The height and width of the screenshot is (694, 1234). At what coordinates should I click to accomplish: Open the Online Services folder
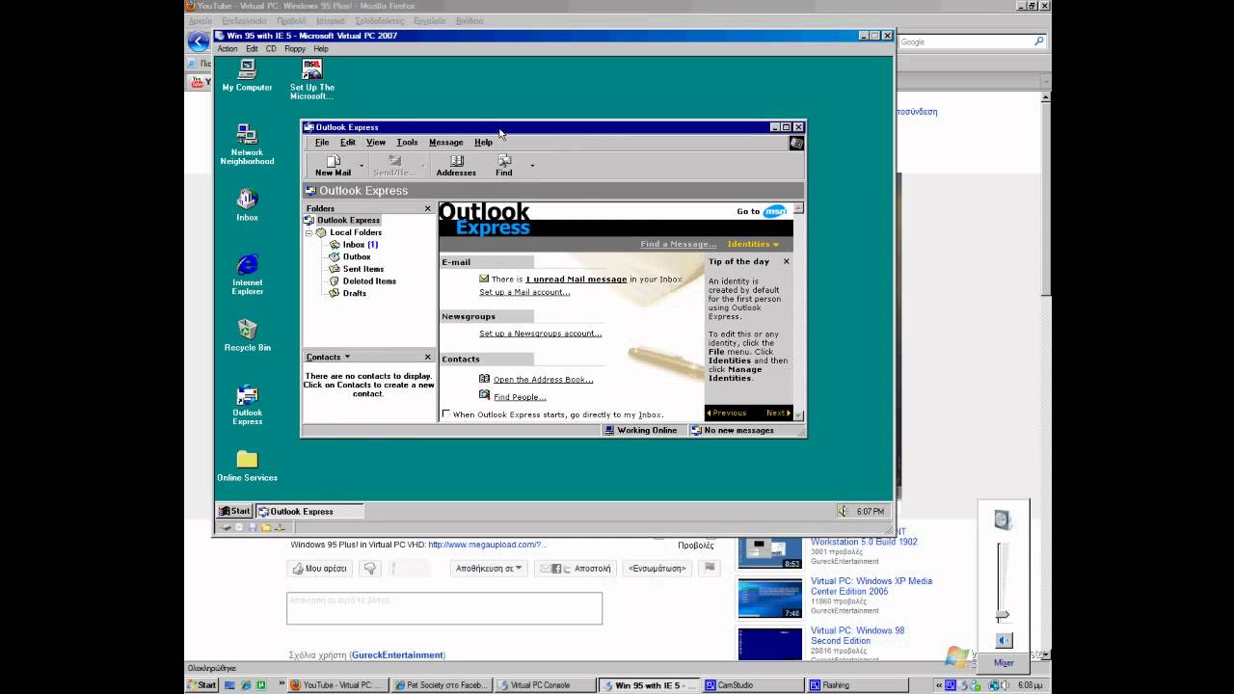coord(247,467)
